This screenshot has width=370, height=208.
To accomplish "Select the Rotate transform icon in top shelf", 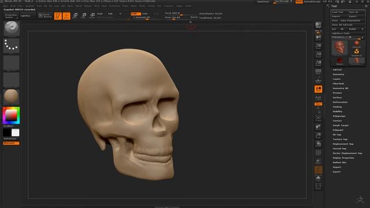I will pos(92,16).
